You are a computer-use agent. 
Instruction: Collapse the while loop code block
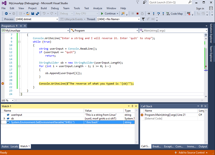point(19,42)
